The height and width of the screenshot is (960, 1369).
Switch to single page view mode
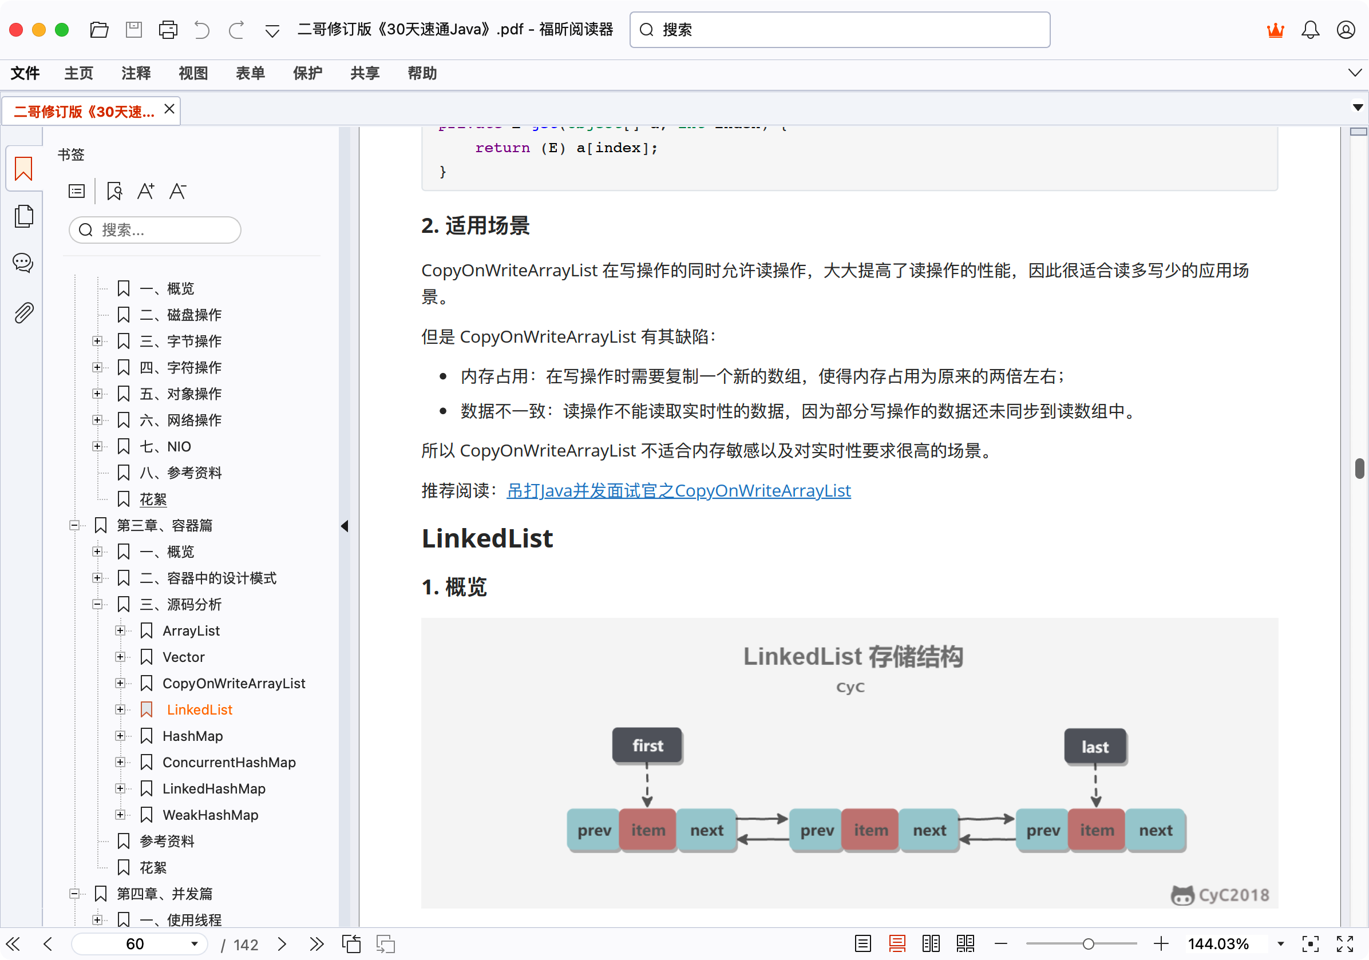coord(863,944)
